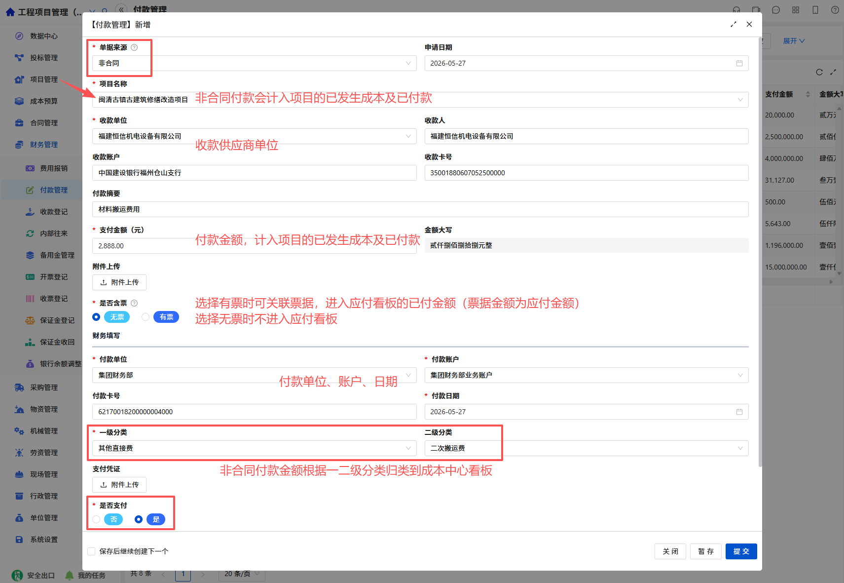Select 否 for 是否支付
Viewport: 844px width, 583px height.
(x=96, y=519)
